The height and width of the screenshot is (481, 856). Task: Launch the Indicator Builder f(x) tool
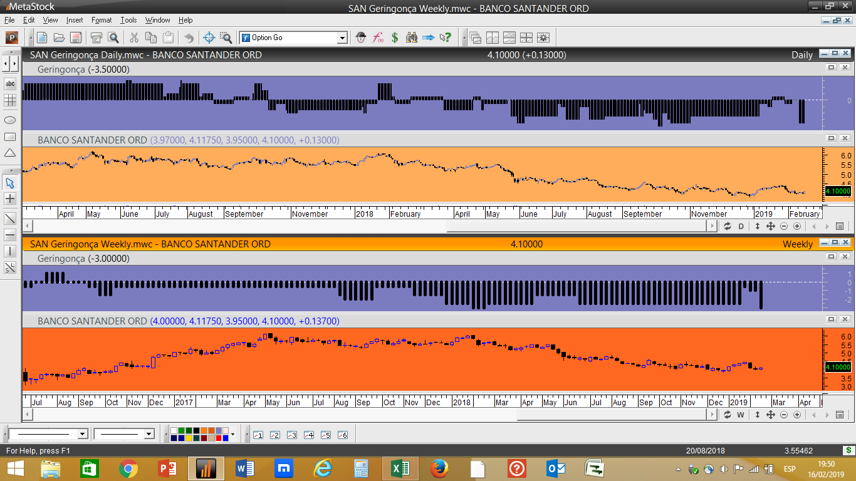point(378,38)
